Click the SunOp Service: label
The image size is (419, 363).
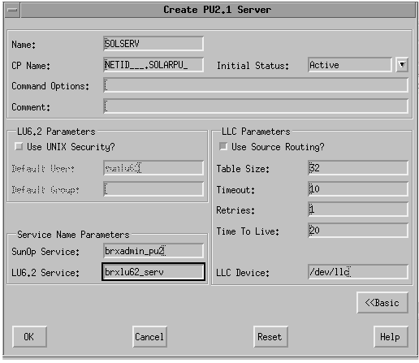pyautogui.click(x=45, y=252)
